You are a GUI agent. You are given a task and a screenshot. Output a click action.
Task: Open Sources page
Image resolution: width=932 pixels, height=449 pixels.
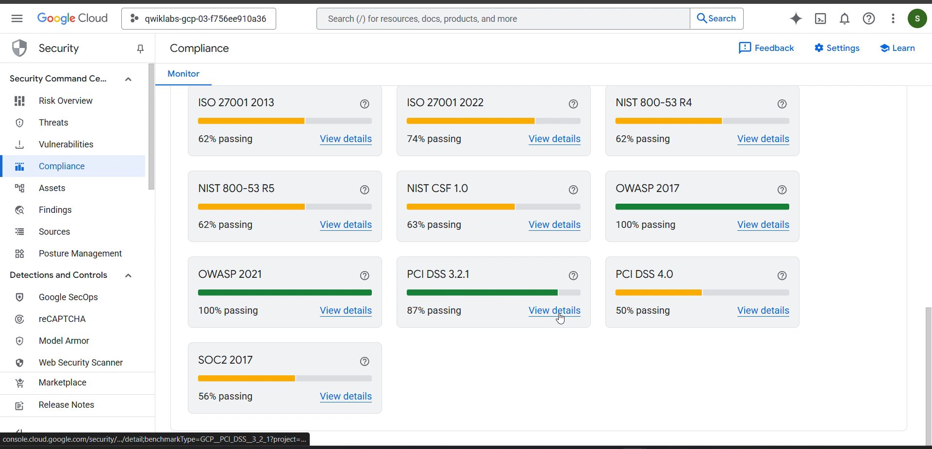(73, 231)
